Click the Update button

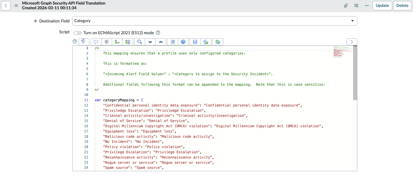tap(382, 5)
